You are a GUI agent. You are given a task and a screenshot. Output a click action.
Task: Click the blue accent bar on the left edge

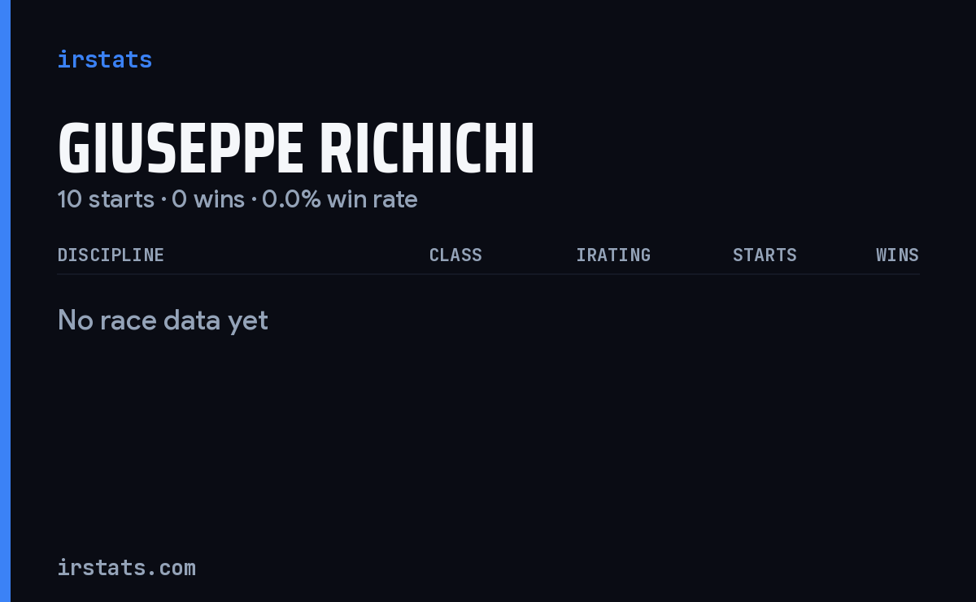click(x=5, y=301)
